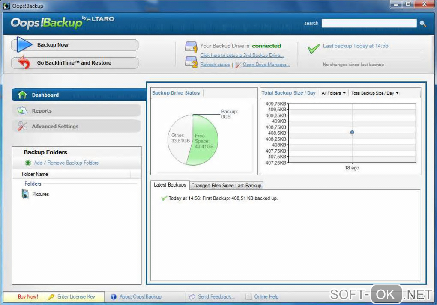
Task: Click the Dashboard home icon
Action: point(22,95)
